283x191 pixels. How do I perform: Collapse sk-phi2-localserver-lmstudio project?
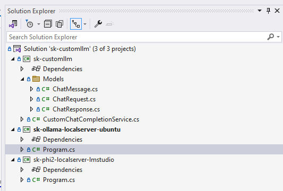point(13,160)
